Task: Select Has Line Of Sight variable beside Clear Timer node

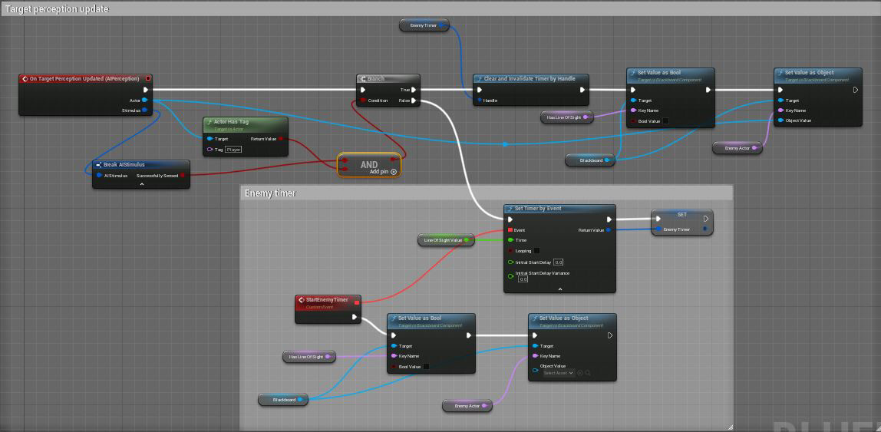Action: point(566,117)
